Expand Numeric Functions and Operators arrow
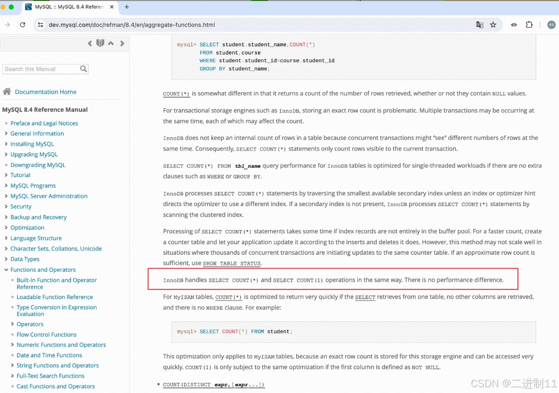The height and width of the screenshot is (393, 559). 13,345
